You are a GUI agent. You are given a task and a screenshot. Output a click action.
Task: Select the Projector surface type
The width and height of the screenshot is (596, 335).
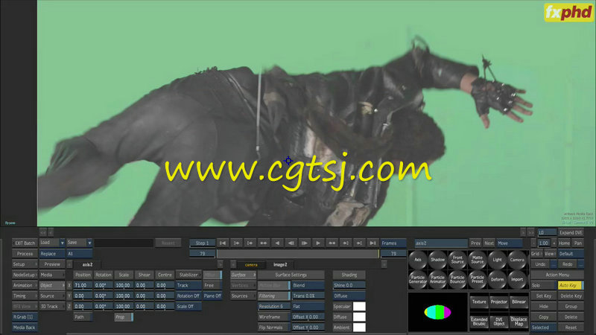pos(498,302)
